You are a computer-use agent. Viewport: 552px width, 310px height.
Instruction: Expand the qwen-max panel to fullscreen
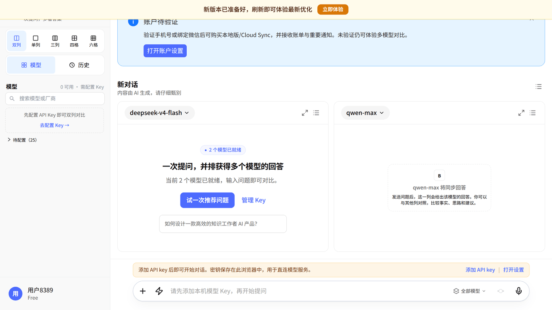coord(521,113)
